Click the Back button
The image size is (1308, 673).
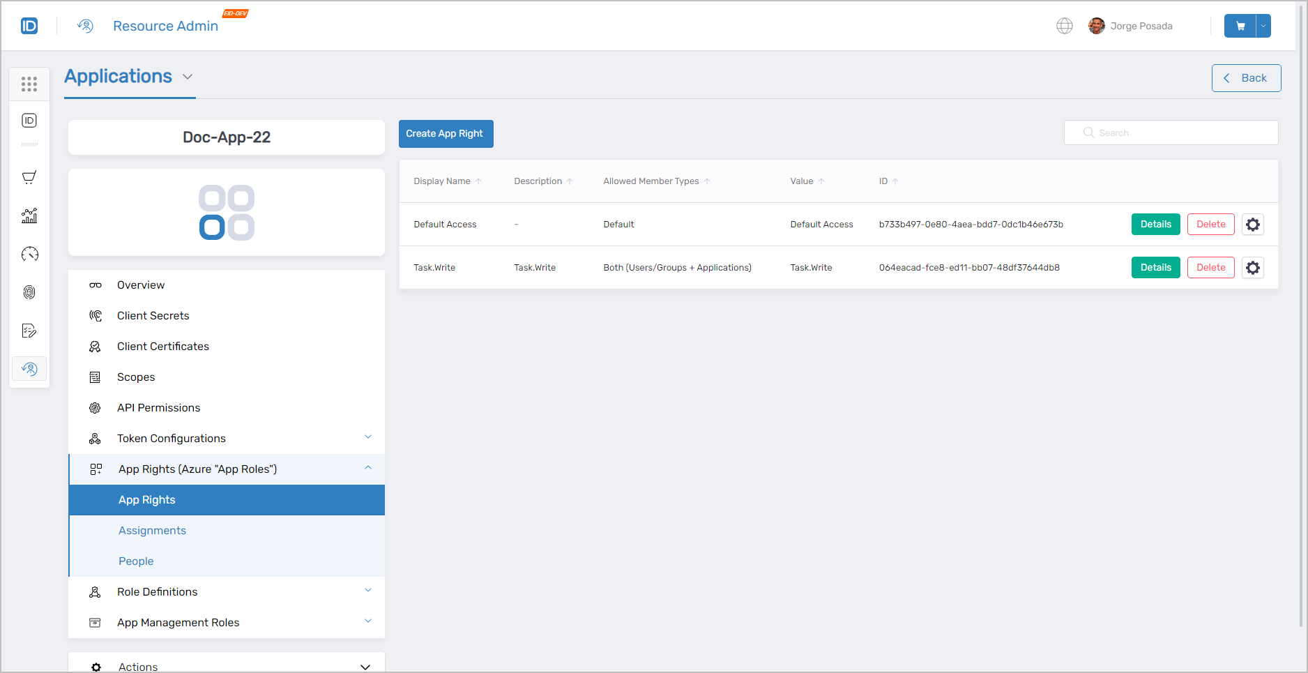pos(1246,77)
